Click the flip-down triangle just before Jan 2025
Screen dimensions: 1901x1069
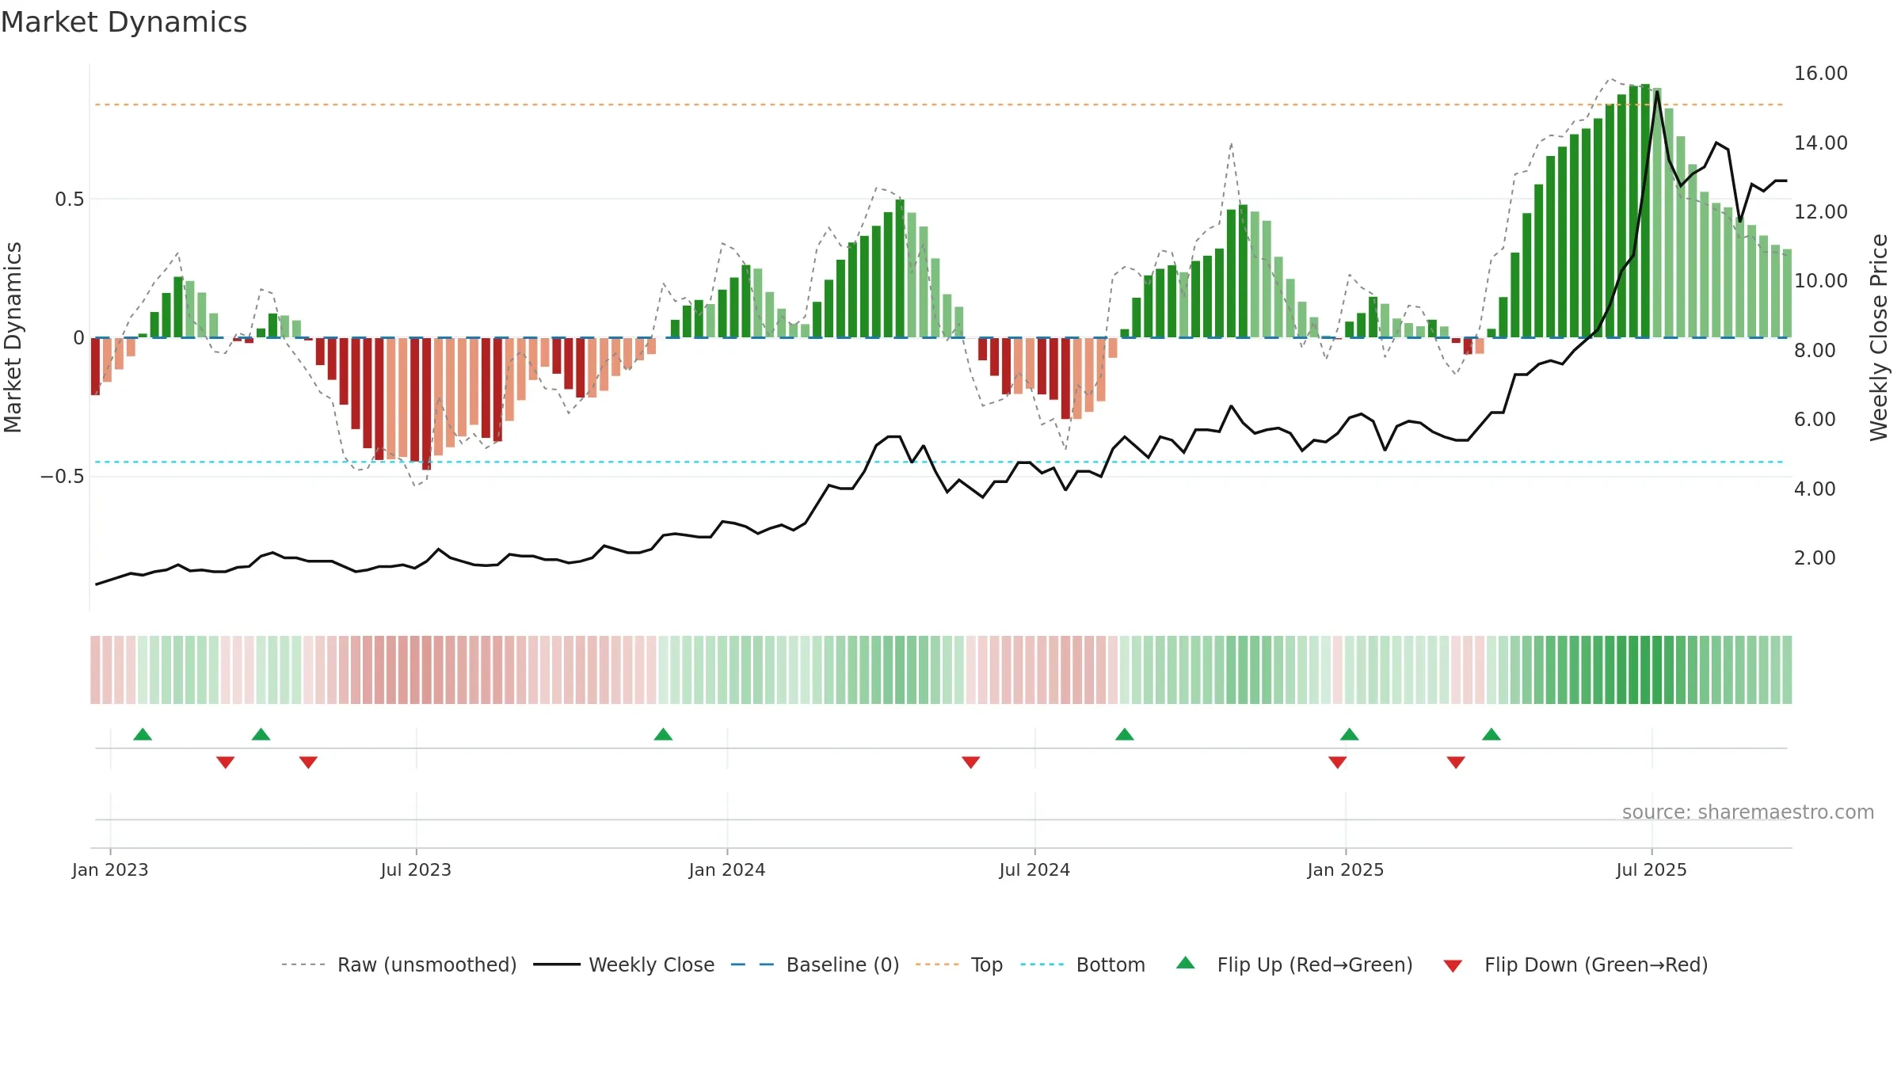coord(1338,763)
